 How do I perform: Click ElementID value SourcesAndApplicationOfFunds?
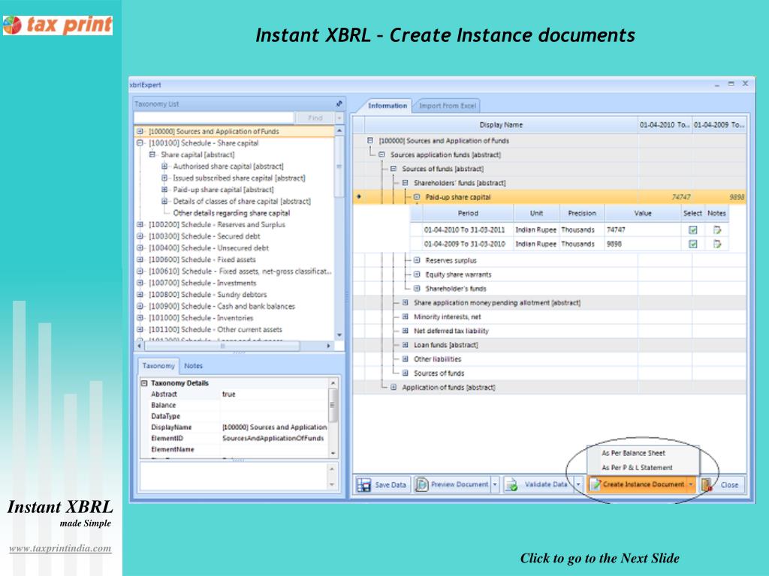[273, 438]
